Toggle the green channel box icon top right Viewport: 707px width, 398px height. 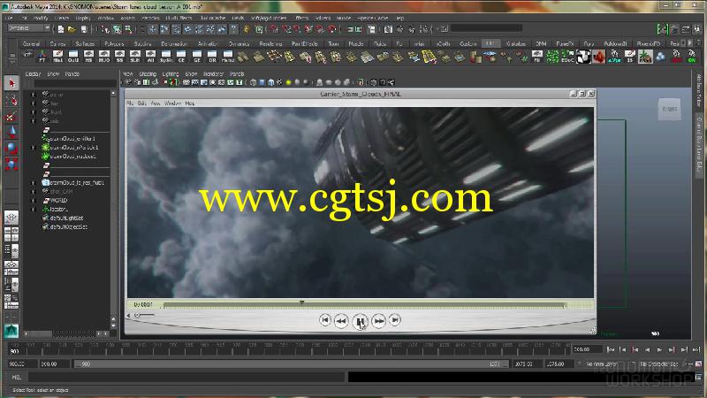[x=662, y=29]
